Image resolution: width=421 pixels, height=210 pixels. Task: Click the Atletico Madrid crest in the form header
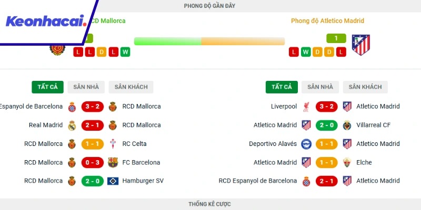(x=361, y=45)
